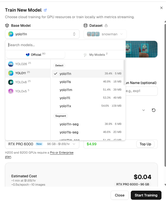This screenshot has width=166, height=201.
Task: Click the Detect category label
Action: [59, 66]
